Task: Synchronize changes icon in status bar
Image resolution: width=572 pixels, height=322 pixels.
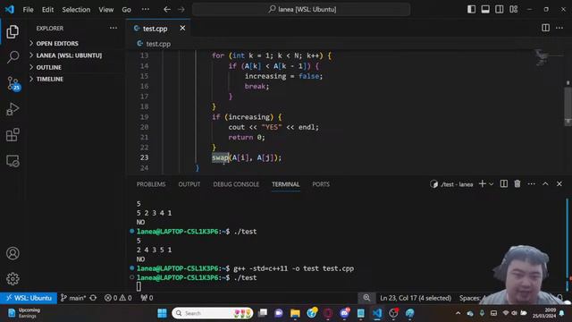Action: click(x=93, y=298)
